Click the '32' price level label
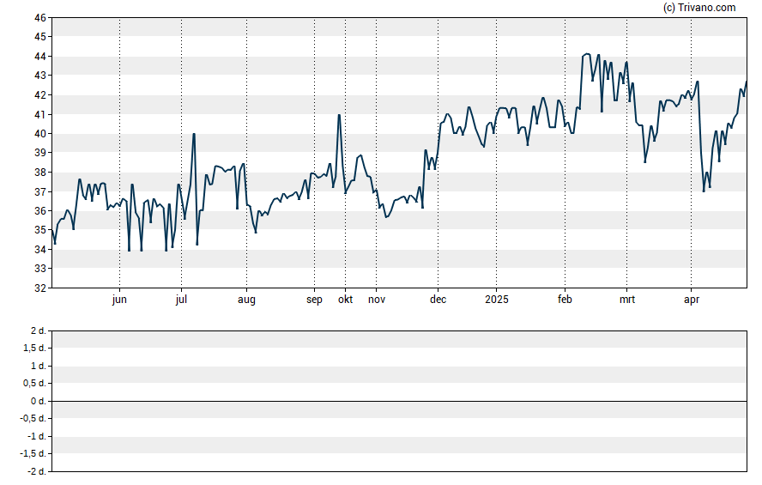762x485 pixels. pyautogui.click(x=40, y=288)
